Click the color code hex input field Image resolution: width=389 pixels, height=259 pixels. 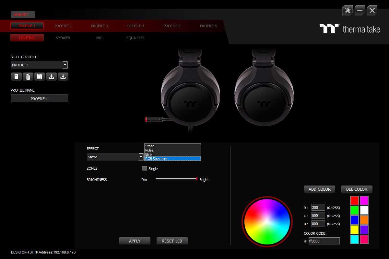click(x=324, y=241)
